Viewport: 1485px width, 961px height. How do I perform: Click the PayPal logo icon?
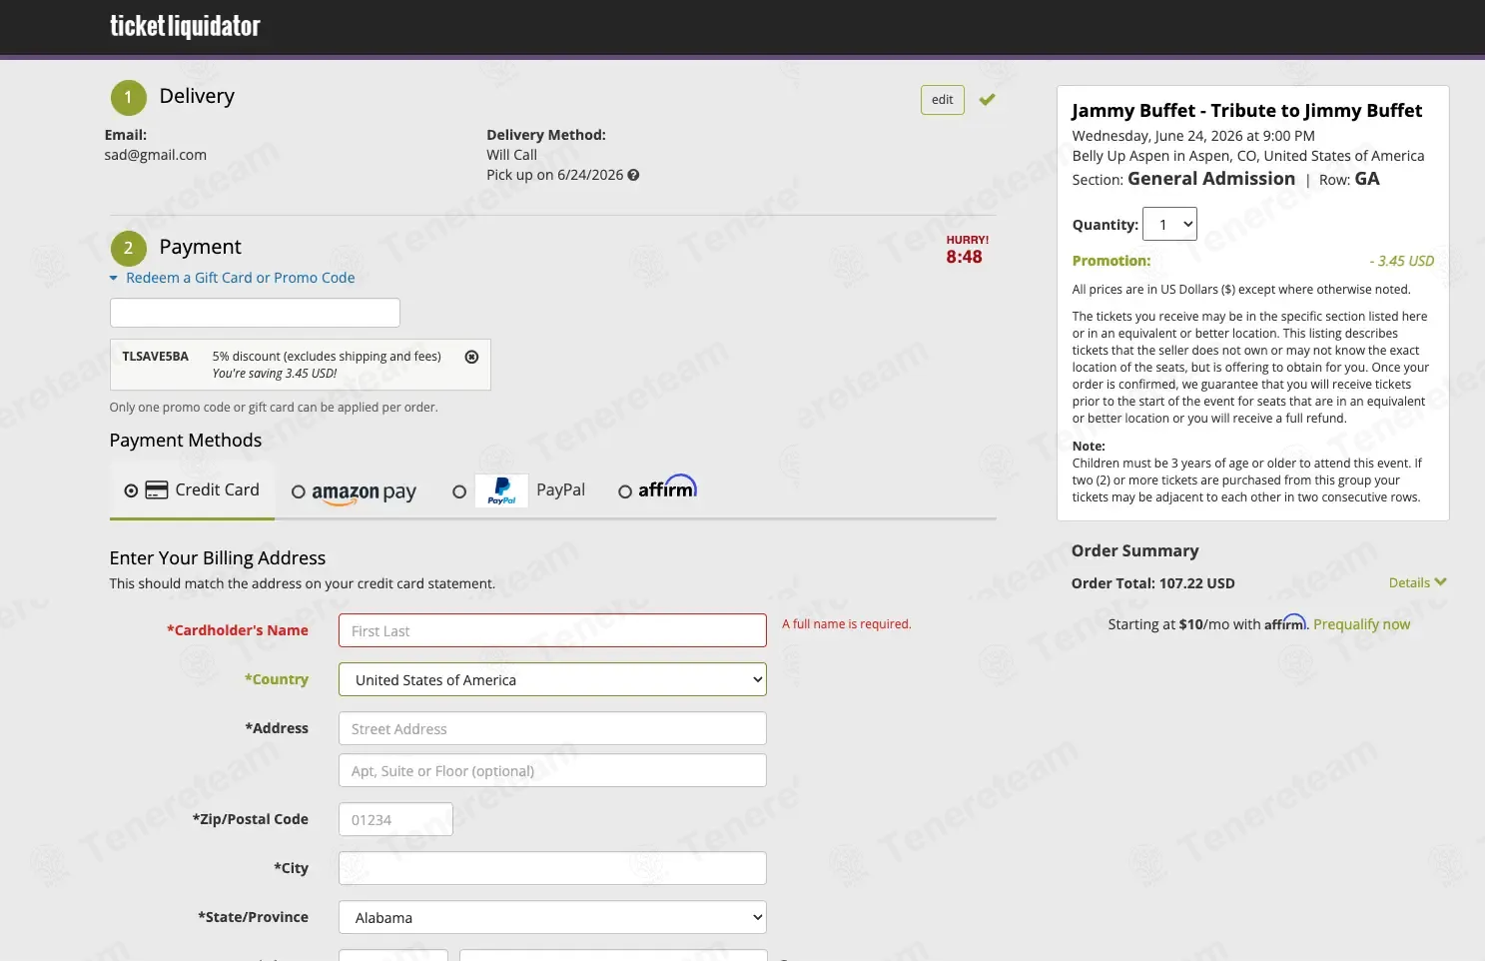pos(501,490)
